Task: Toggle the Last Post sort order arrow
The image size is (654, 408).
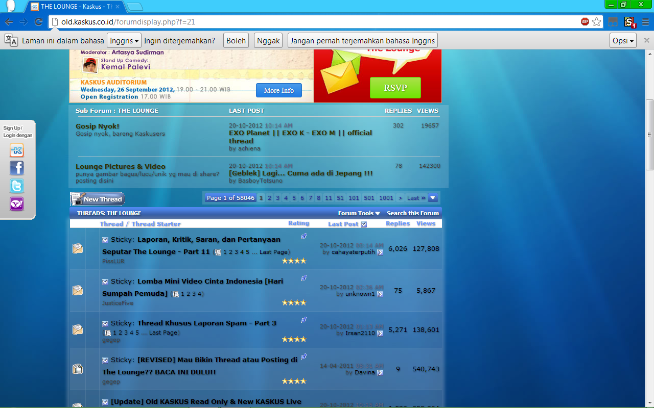Action: click(x=364, y=224)
